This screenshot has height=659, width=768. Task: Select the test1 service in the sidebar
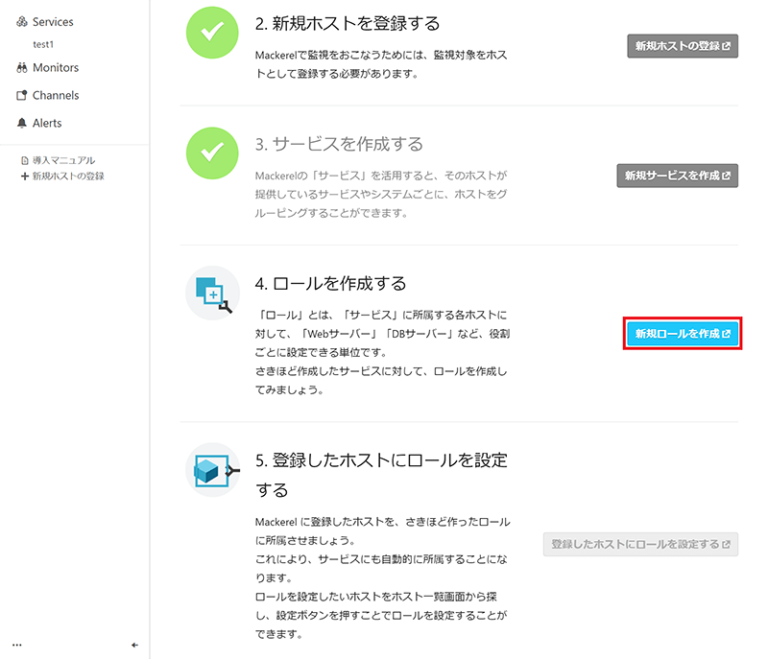(x=42, y=44)
